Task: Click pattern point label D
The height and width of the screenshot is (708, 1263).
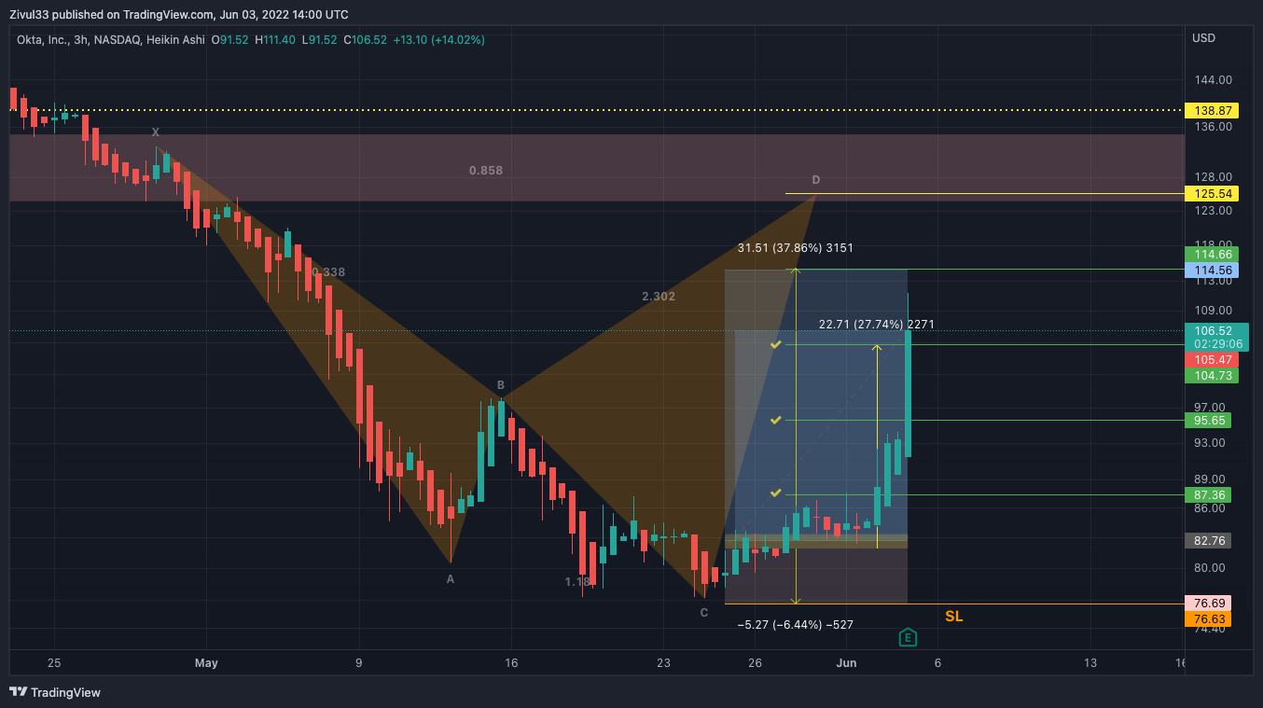Action: [815, 180]
